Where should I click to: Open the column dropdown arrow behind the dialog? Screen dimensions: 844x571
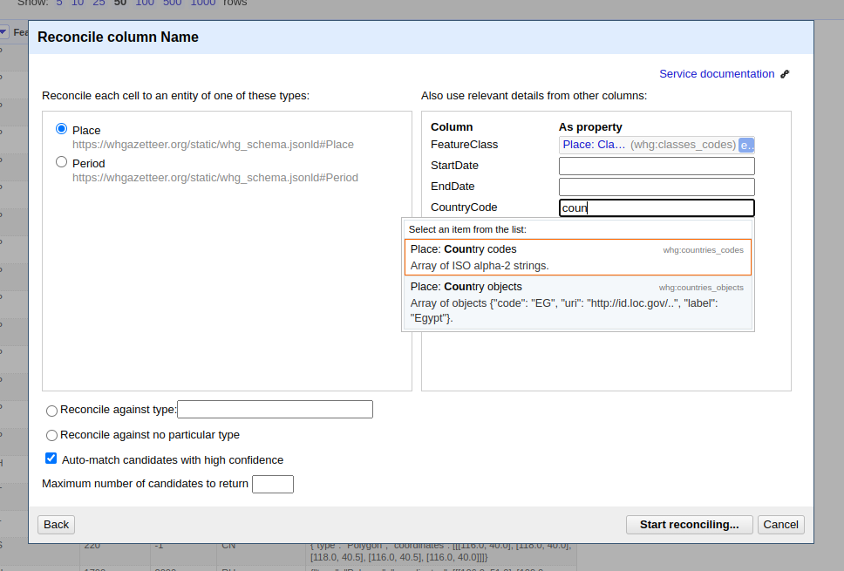tap(4, 33)
